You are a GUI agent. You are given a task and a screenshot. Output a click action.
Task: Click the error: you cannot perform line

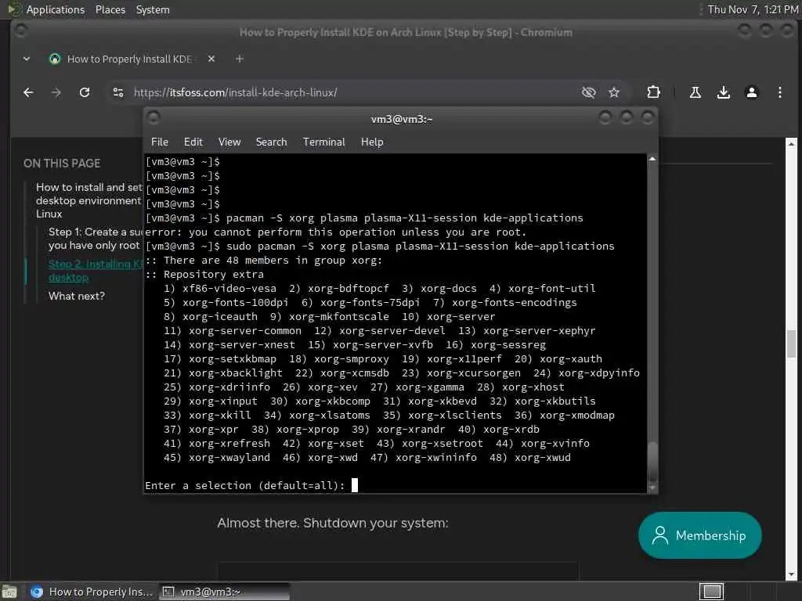pyautogui.click(x=335, y=232)
